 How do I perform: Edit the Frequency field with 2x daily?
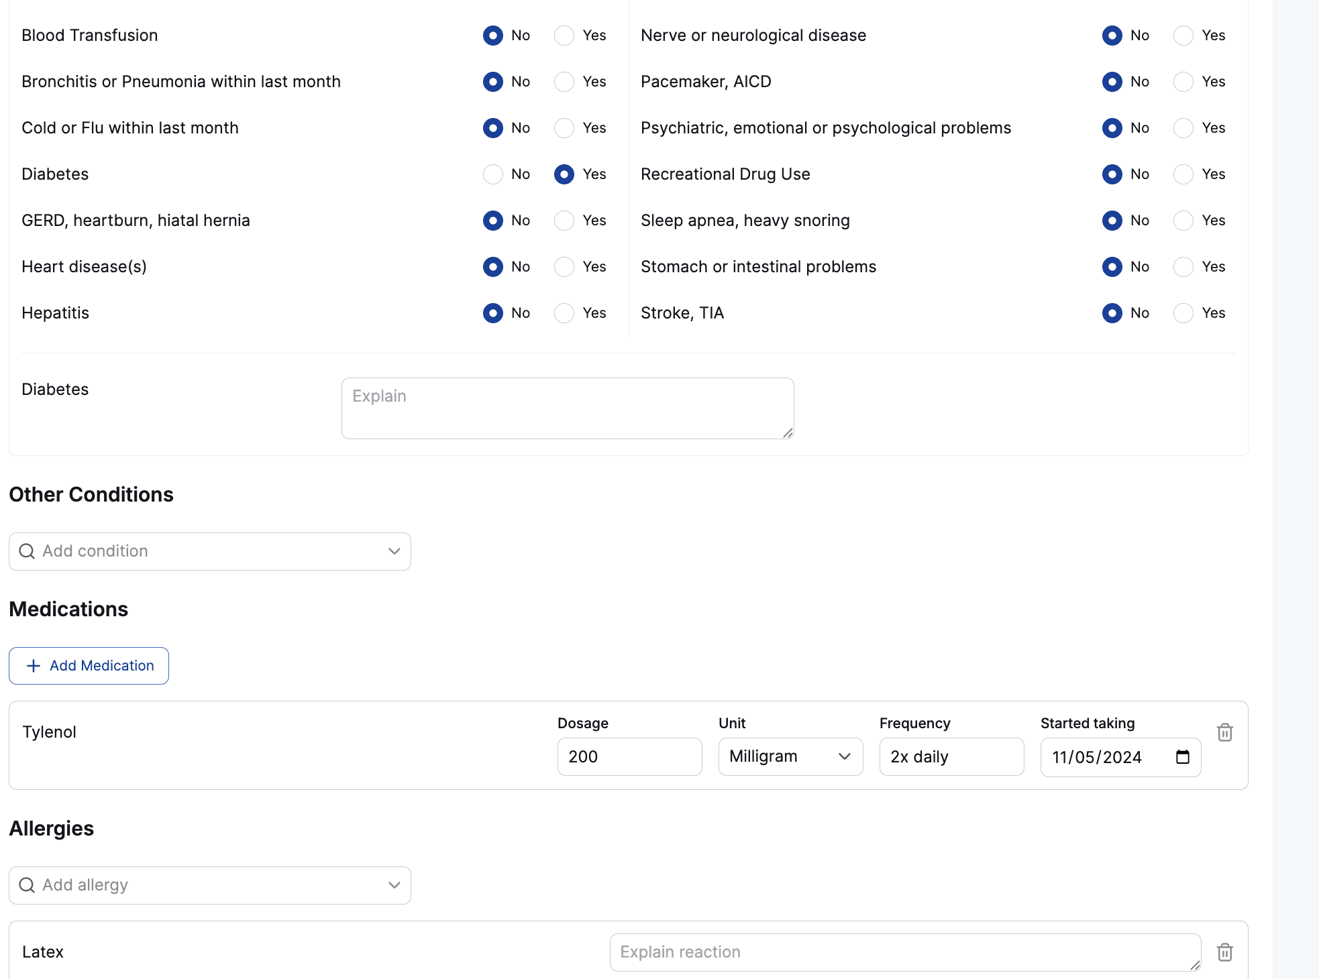tap(951, 757)
